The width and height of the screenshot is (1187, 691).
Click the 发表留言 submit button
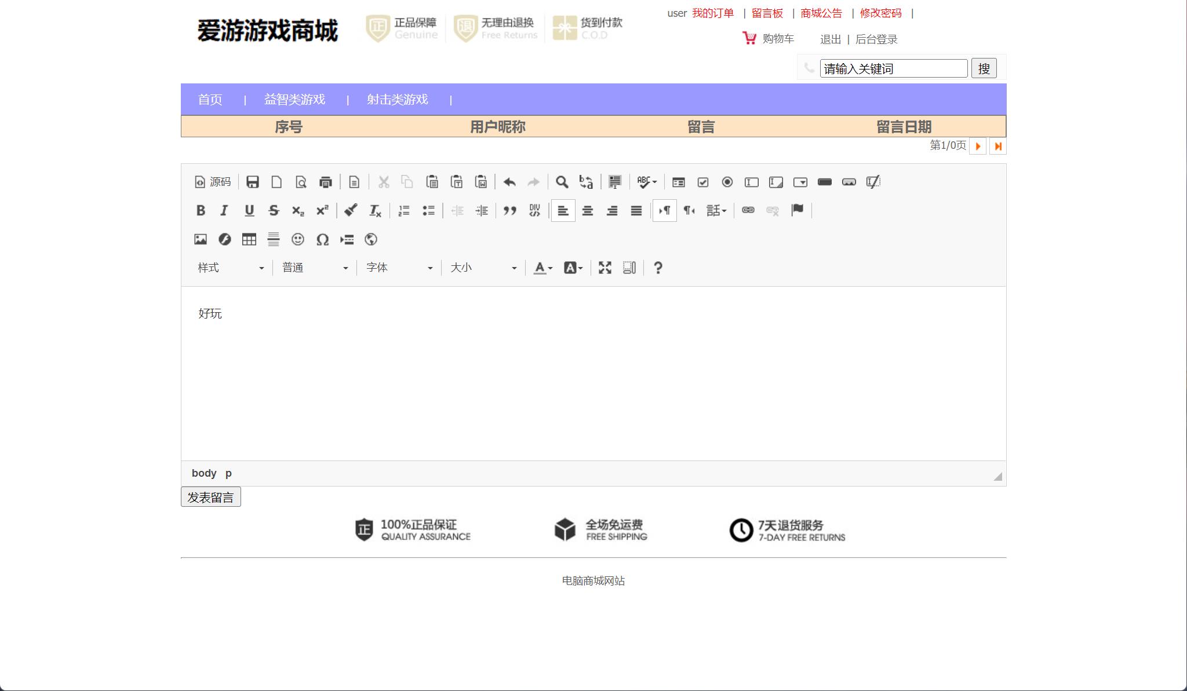click(211, 496)
